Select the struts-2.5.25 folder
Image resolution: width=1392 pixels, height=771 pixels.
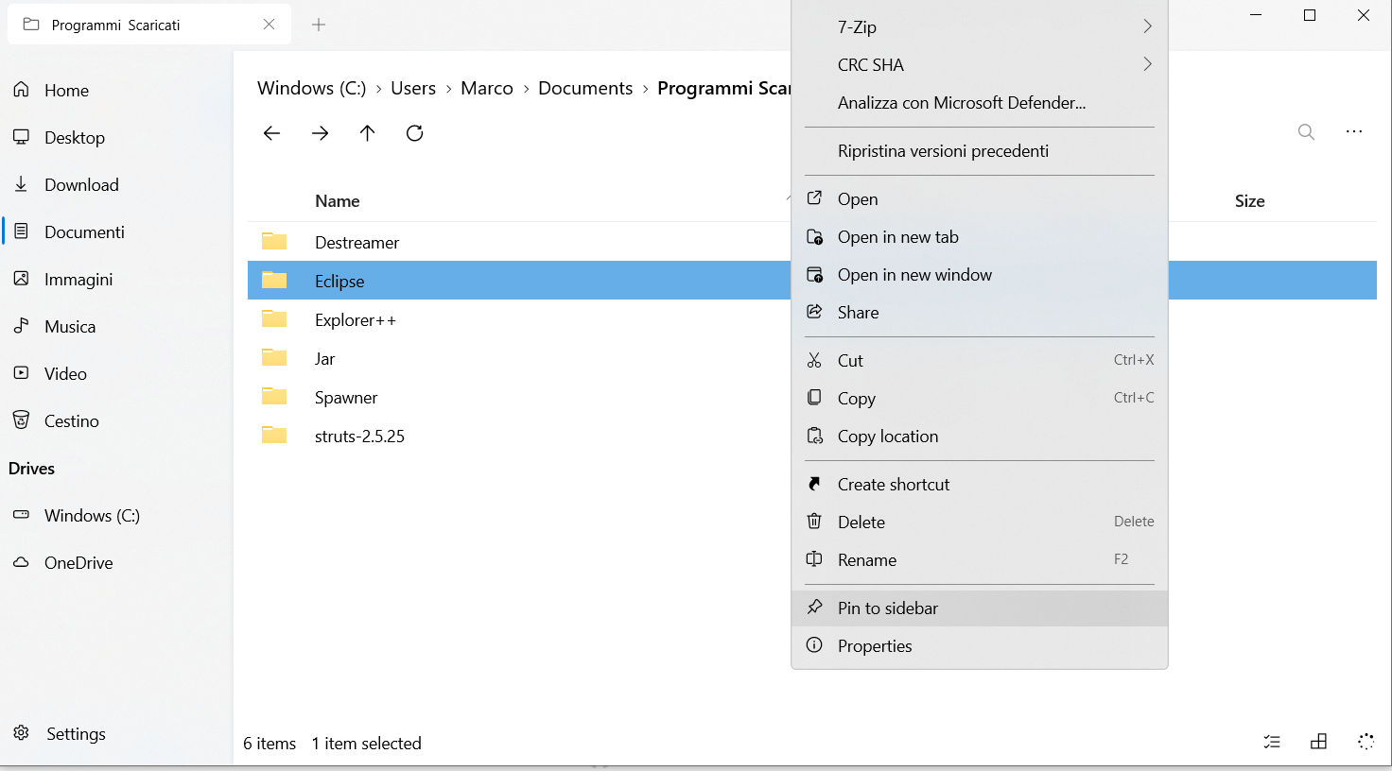(x=360, y=436)
